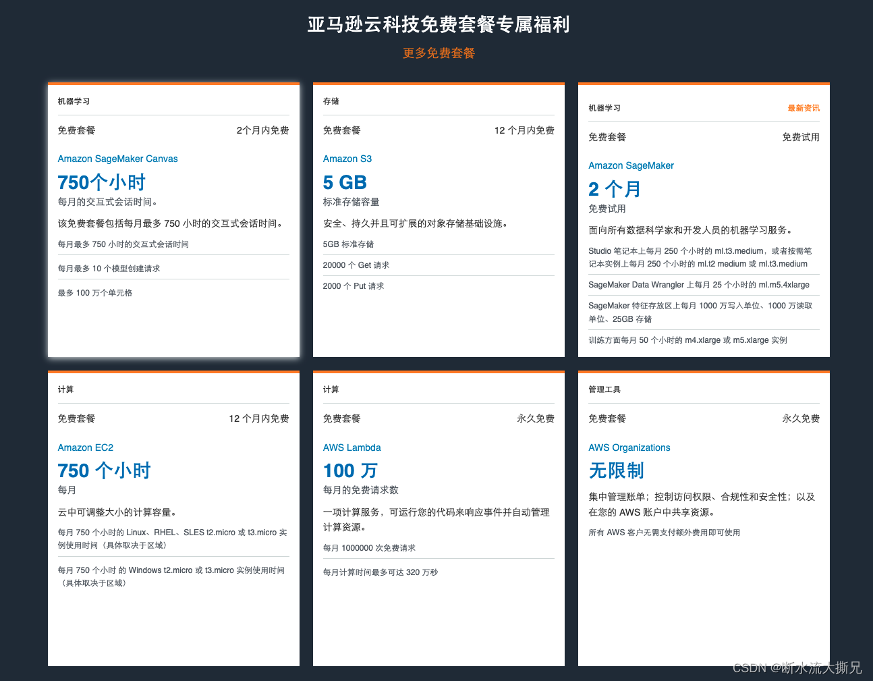Click the 100 万 heading
The image size is (873, 681).
click(x=350, y=470)
